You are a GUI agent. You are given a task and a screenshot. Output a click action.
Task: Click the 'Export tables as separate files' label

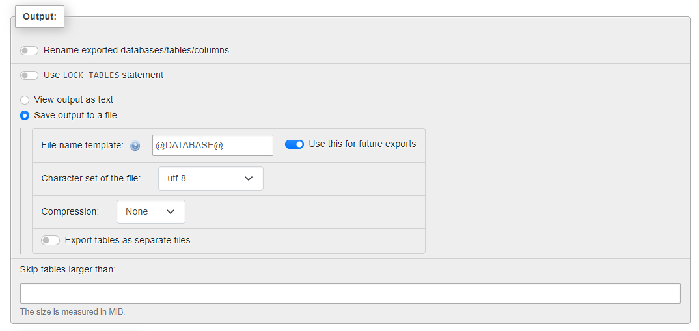[128, 241]
